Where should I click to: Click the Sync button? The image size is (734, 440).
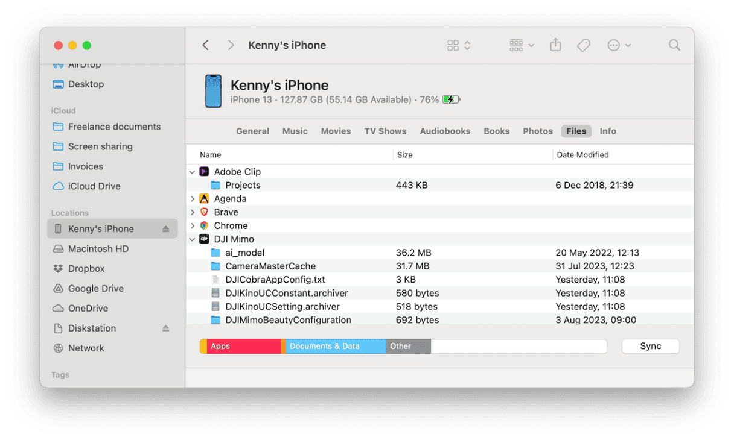click(x=651, y=347)
